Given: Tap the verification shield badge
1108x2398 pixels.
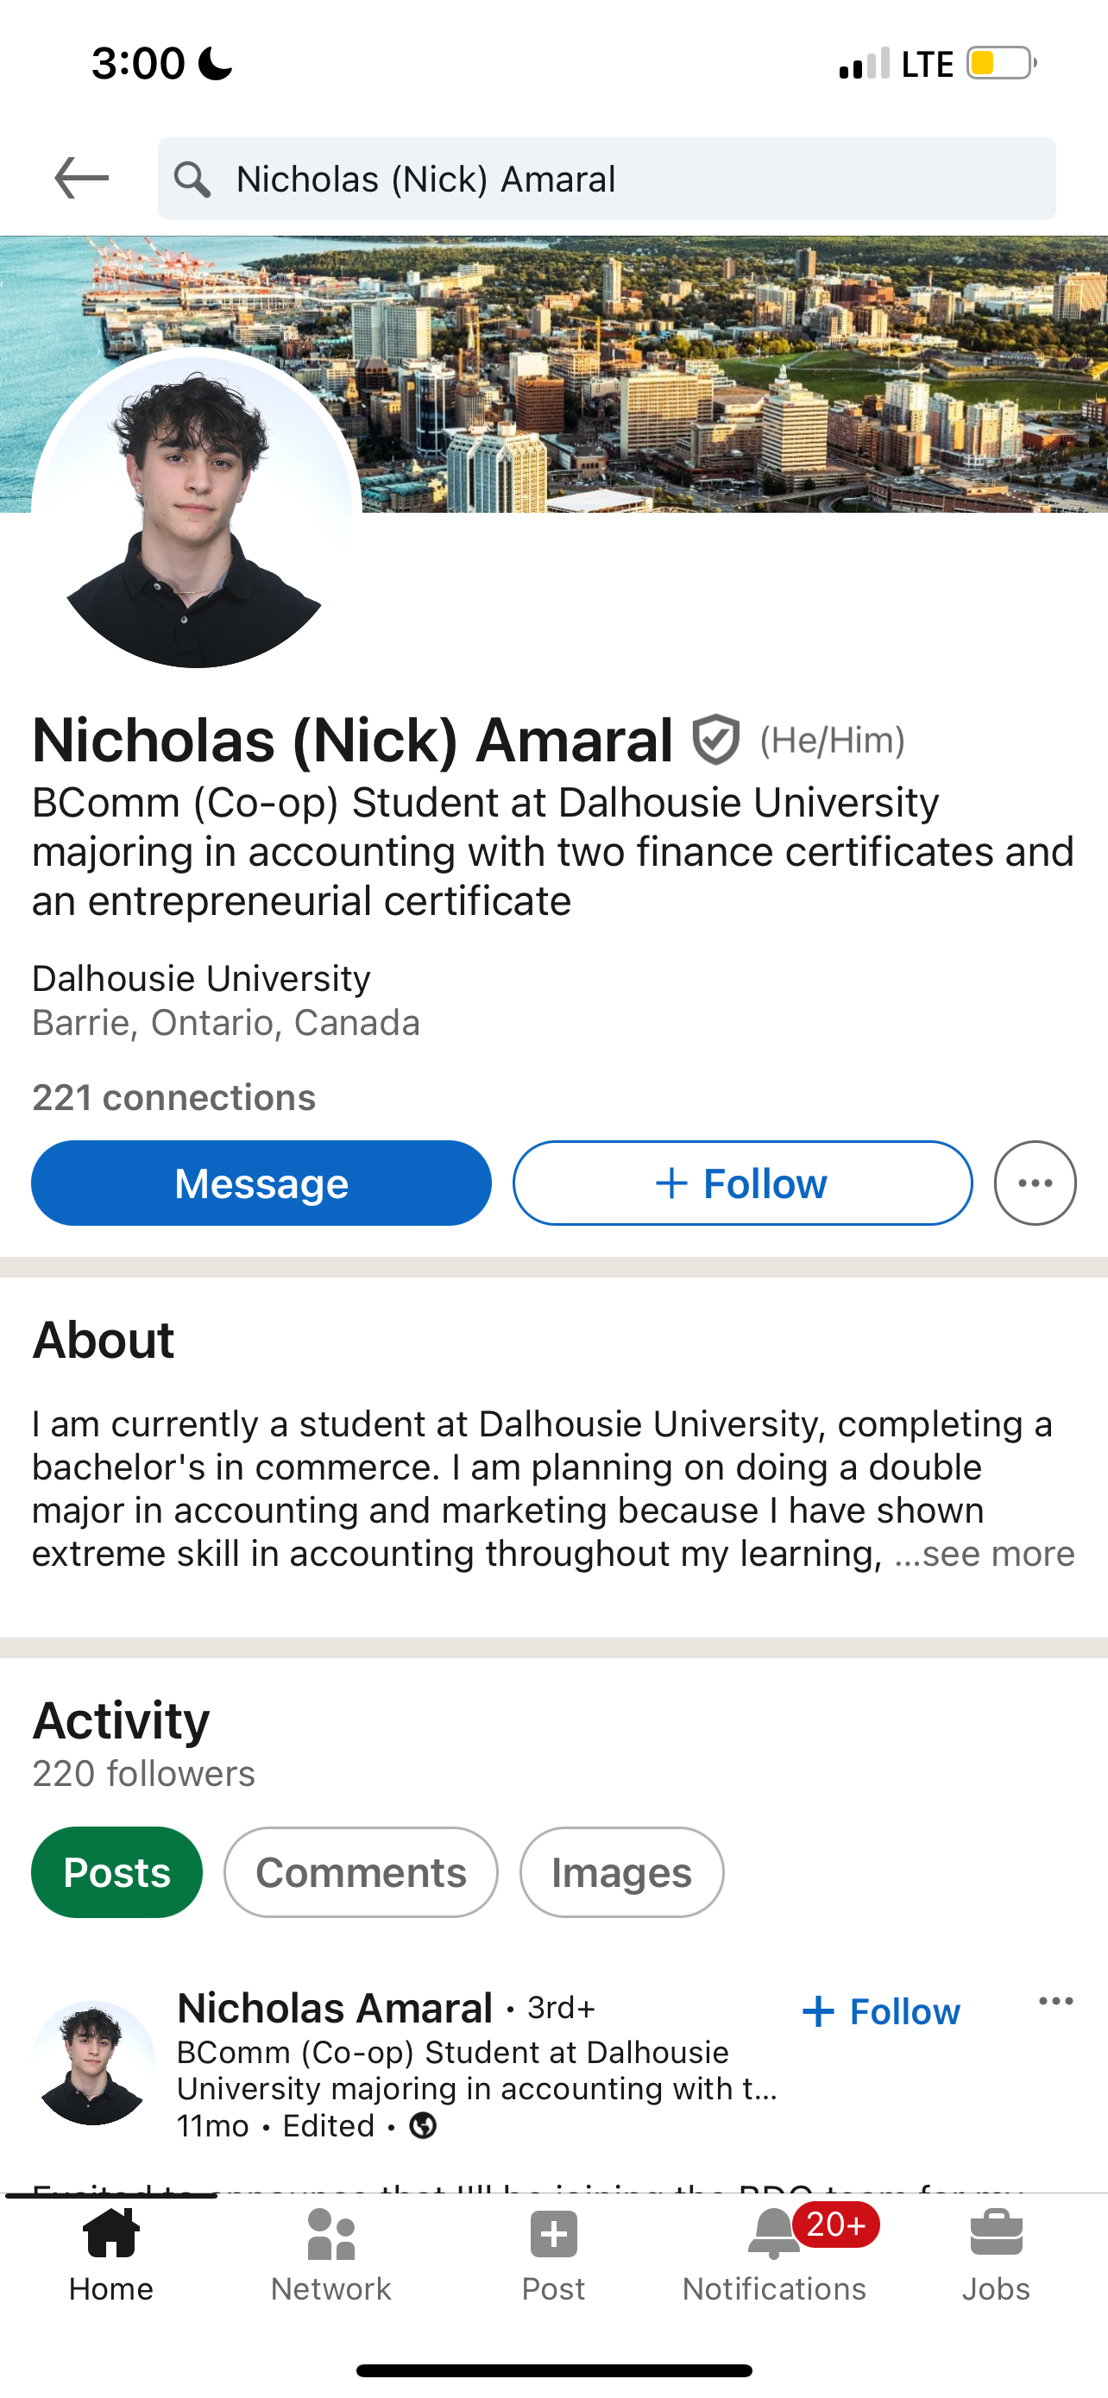Looking at the screenshot, I should [x=715, y=740].
